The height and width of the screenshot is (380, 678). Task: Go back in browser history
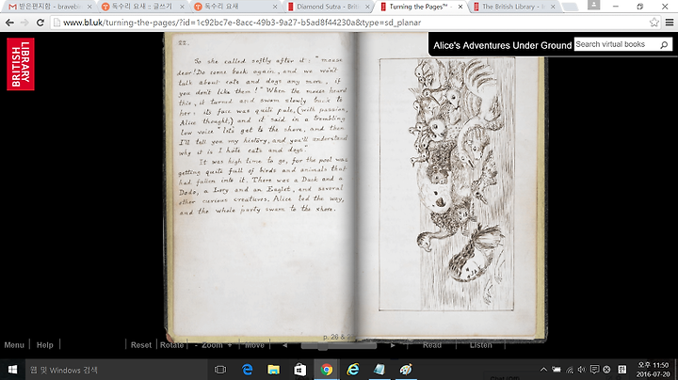click(9, 23)
